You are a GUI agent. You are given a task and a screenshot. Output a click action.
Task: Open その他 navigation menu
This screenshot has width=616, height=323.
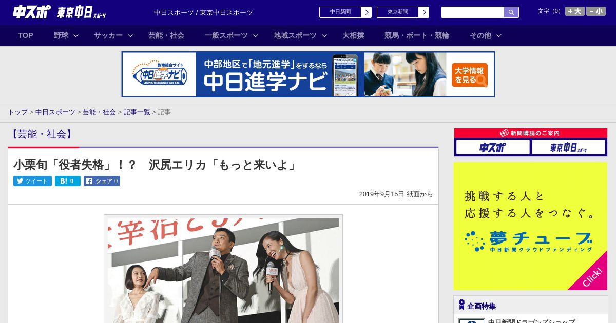[480, 35]
